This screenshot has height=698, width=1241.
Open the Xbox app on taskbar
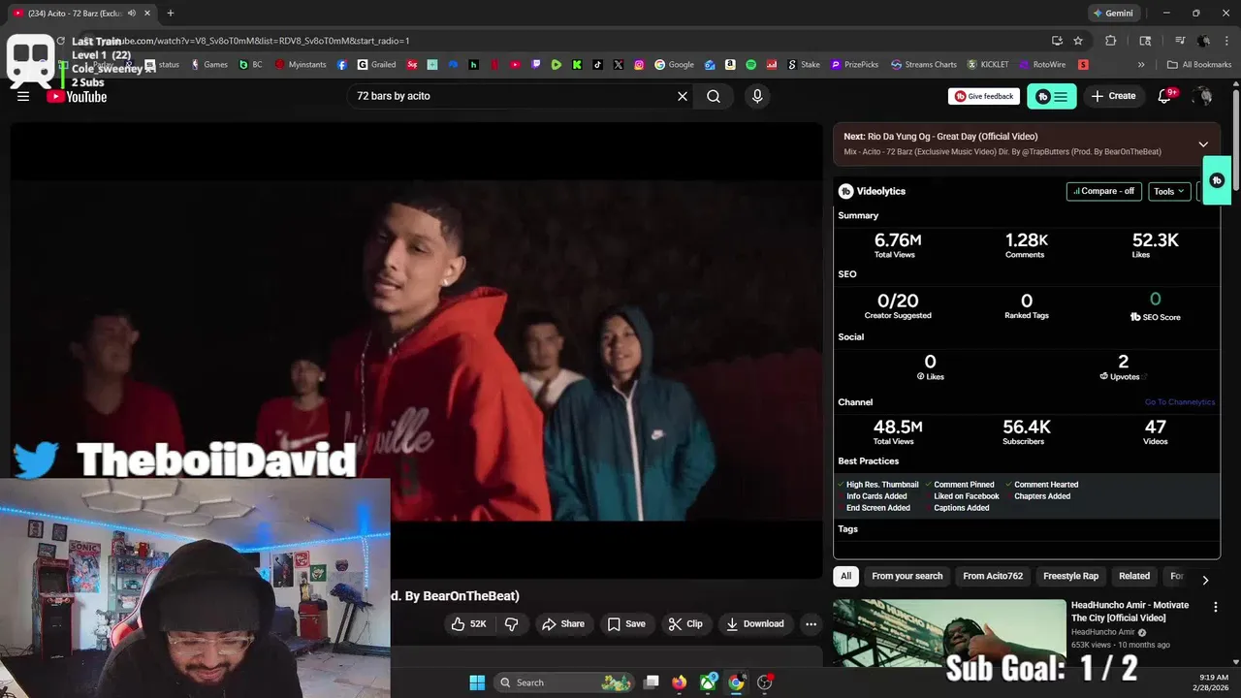coord(709,682)
